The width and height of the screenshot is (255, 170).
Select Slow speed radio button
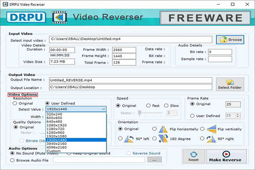pyautogui.click(x=166, y=105)
